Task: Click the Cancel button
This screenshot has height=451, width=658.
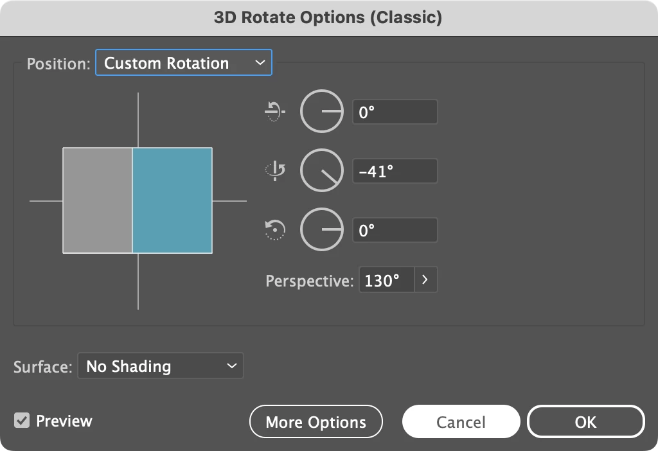Action: click(x=461, y=421)
